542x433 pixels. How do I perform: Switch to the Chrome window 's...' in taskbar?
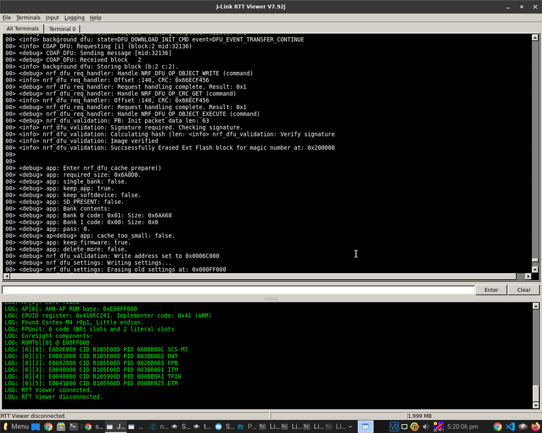click(x=94, y=427)
